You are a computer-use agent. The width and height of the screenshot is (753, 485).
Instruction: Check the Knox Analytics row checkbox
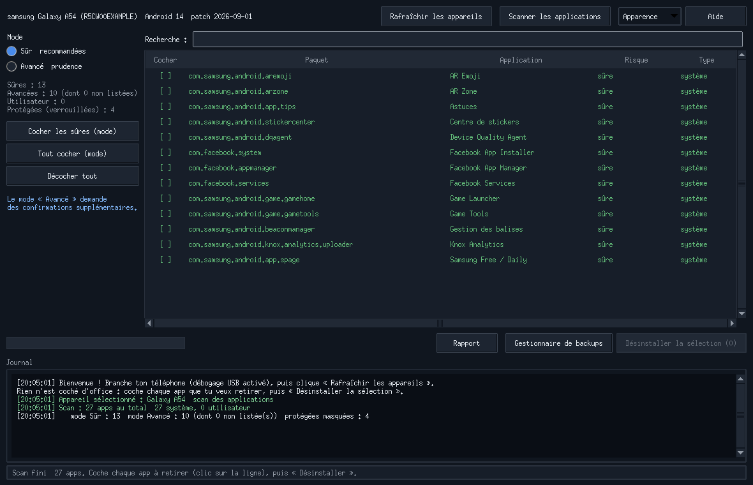[x=165, y=244]
